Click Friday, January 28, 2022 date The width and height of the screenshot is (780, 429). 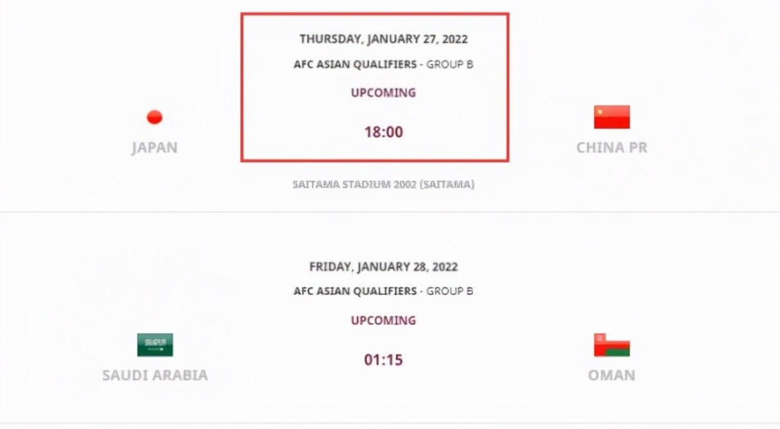[x=384, y=267]
